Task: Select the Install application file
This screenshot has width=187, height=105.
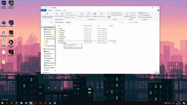Action: 62,41
